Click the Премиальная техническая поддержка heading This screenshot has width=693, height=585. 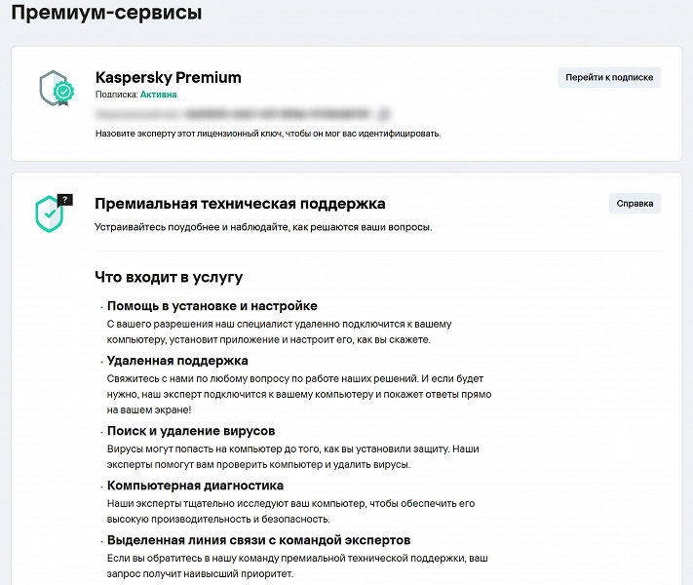(x=240, y=204)
